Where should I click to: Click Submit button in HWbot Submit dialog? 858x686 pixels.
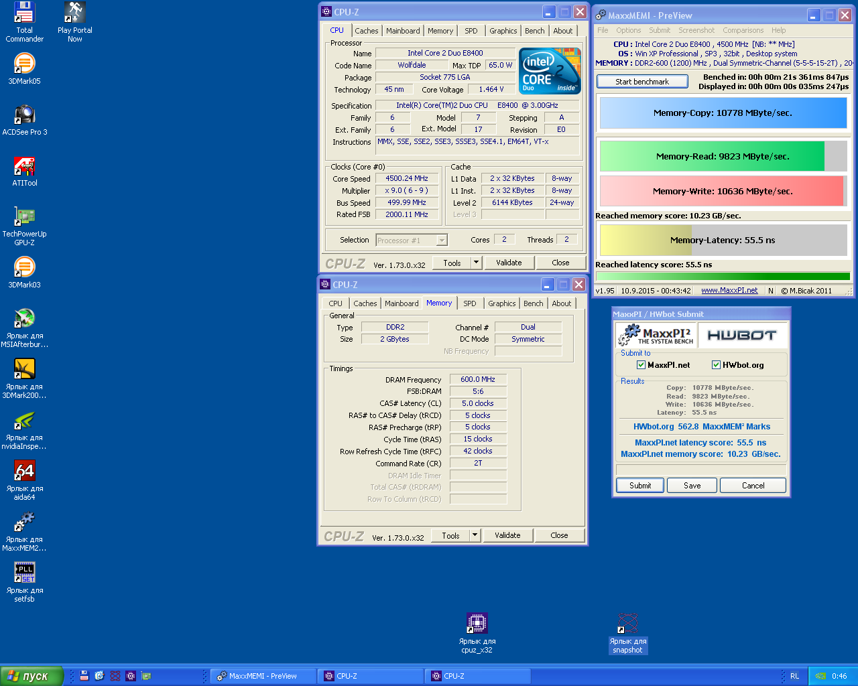coord(640,486)
